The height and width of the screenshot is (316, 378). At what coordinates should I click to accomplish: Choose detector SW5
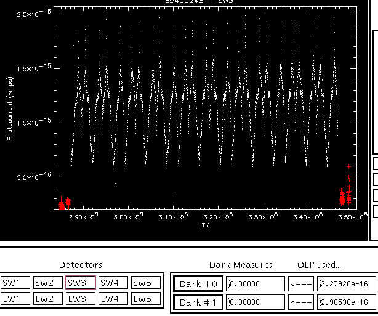point(146,283)
